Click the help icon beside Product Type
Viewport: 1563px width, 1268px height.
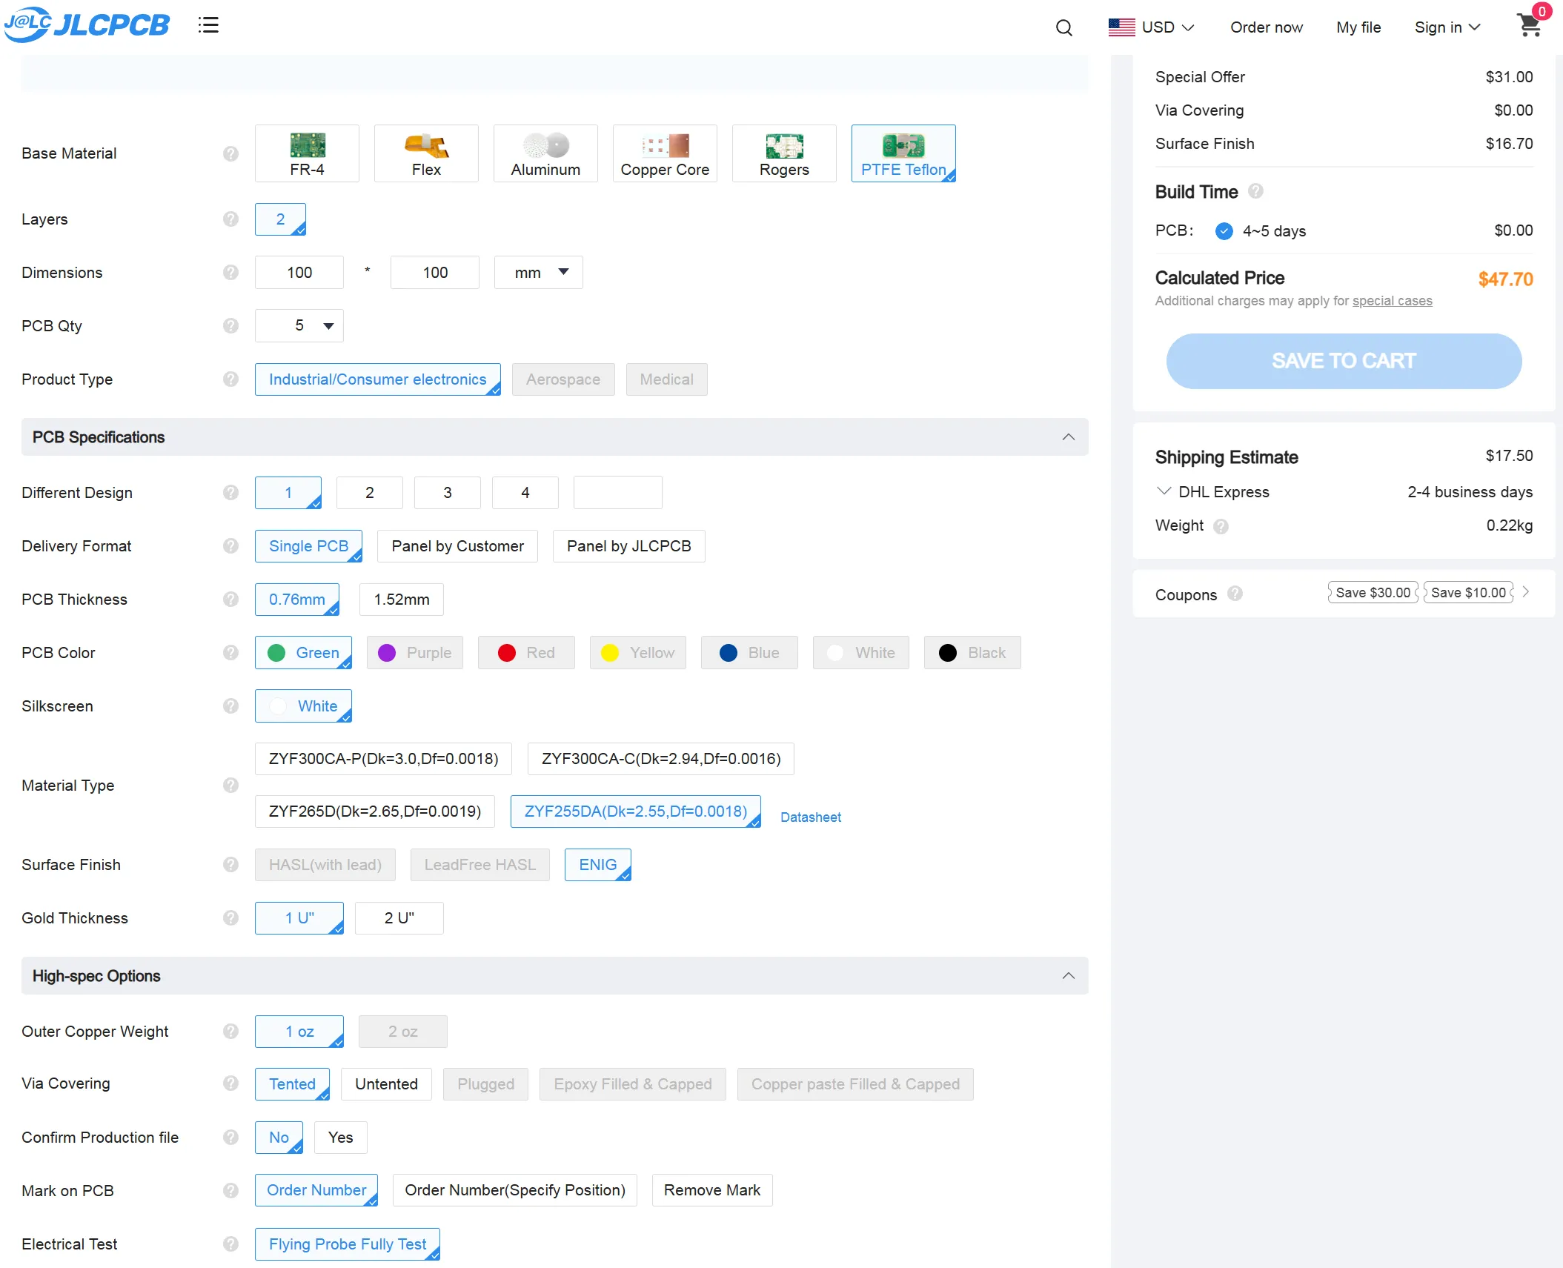pos(231,379)
